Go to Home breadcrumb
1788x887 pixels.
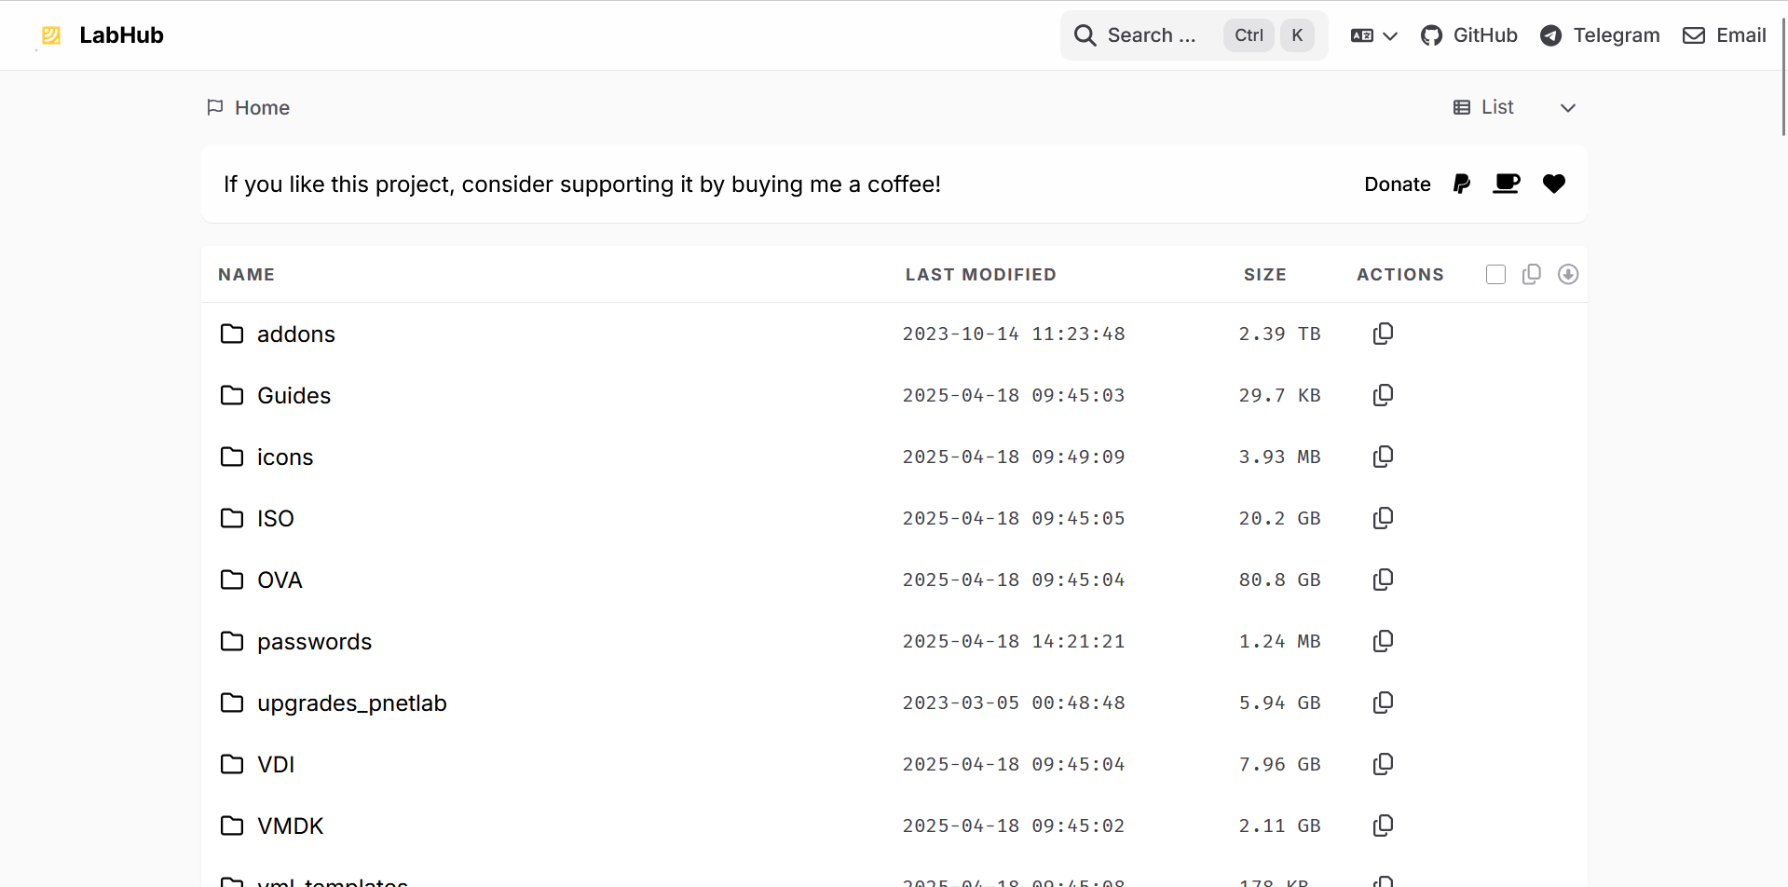(x=249, y=108)
